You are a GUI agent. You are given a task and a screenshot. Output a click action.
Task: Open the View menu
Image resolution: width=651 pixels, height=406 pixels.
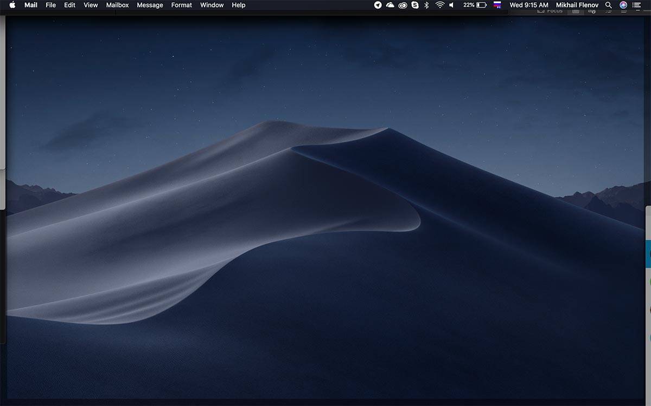(x=91, y=5)
